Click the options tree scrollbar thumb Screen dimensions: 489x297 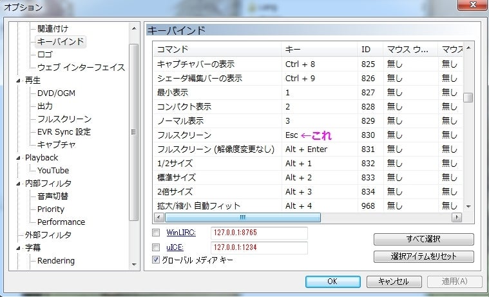tap(134, 132)
